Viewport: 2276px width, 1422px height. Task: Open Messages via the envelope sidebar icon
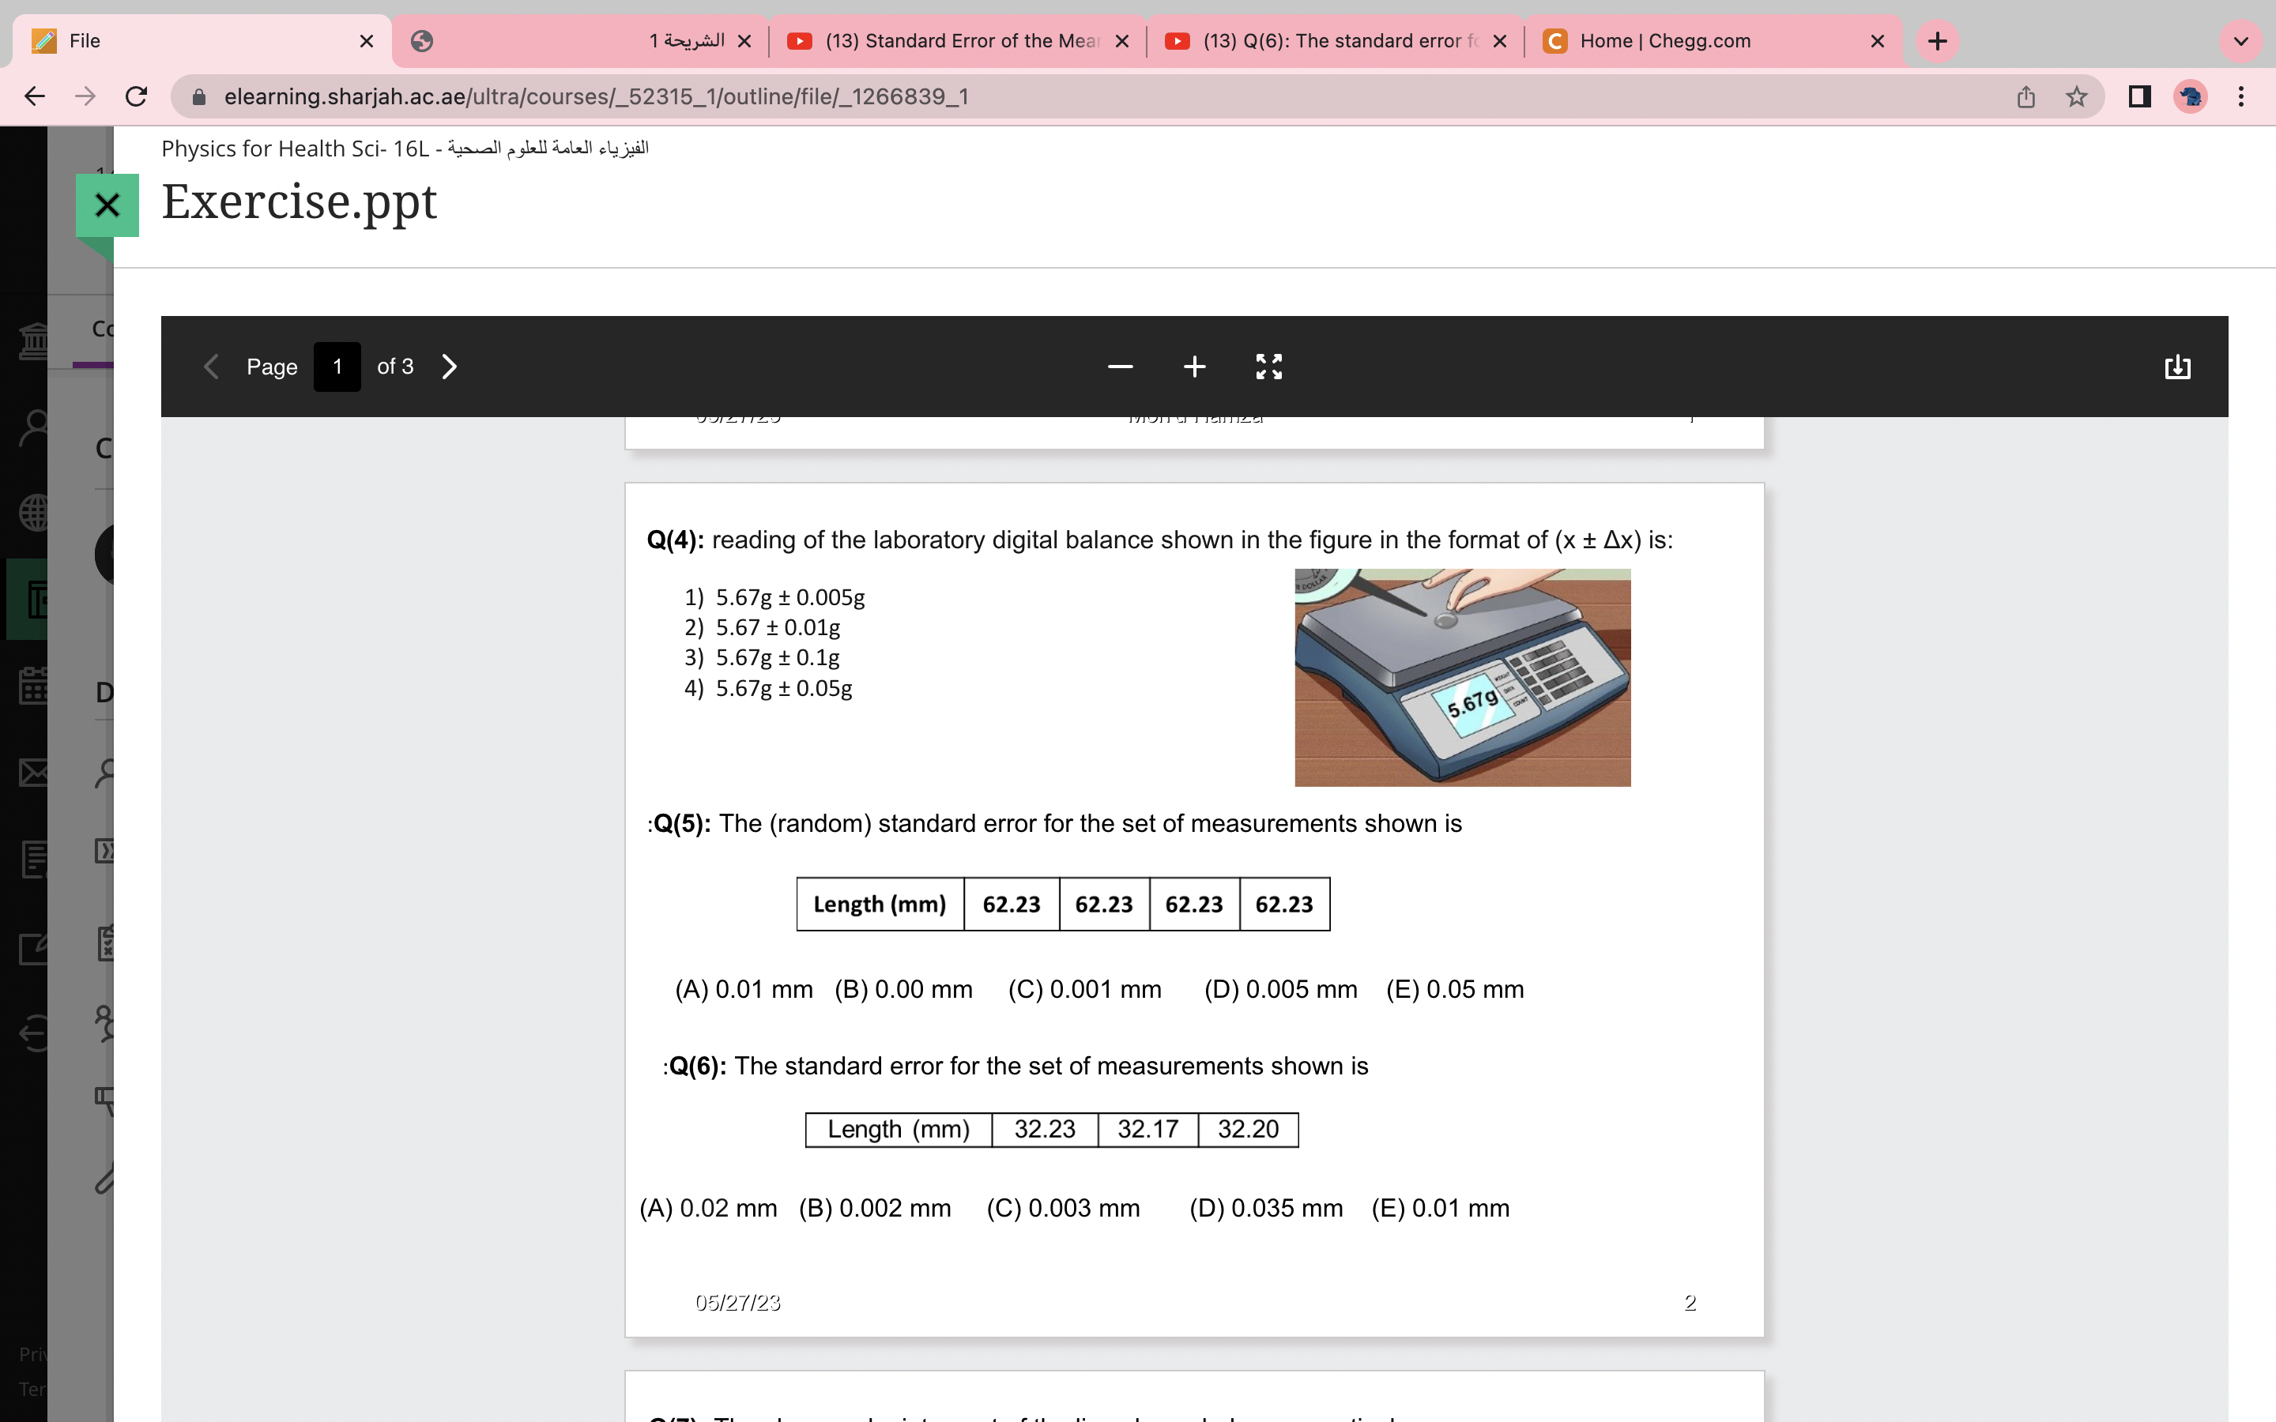click(x=34, y=773)
